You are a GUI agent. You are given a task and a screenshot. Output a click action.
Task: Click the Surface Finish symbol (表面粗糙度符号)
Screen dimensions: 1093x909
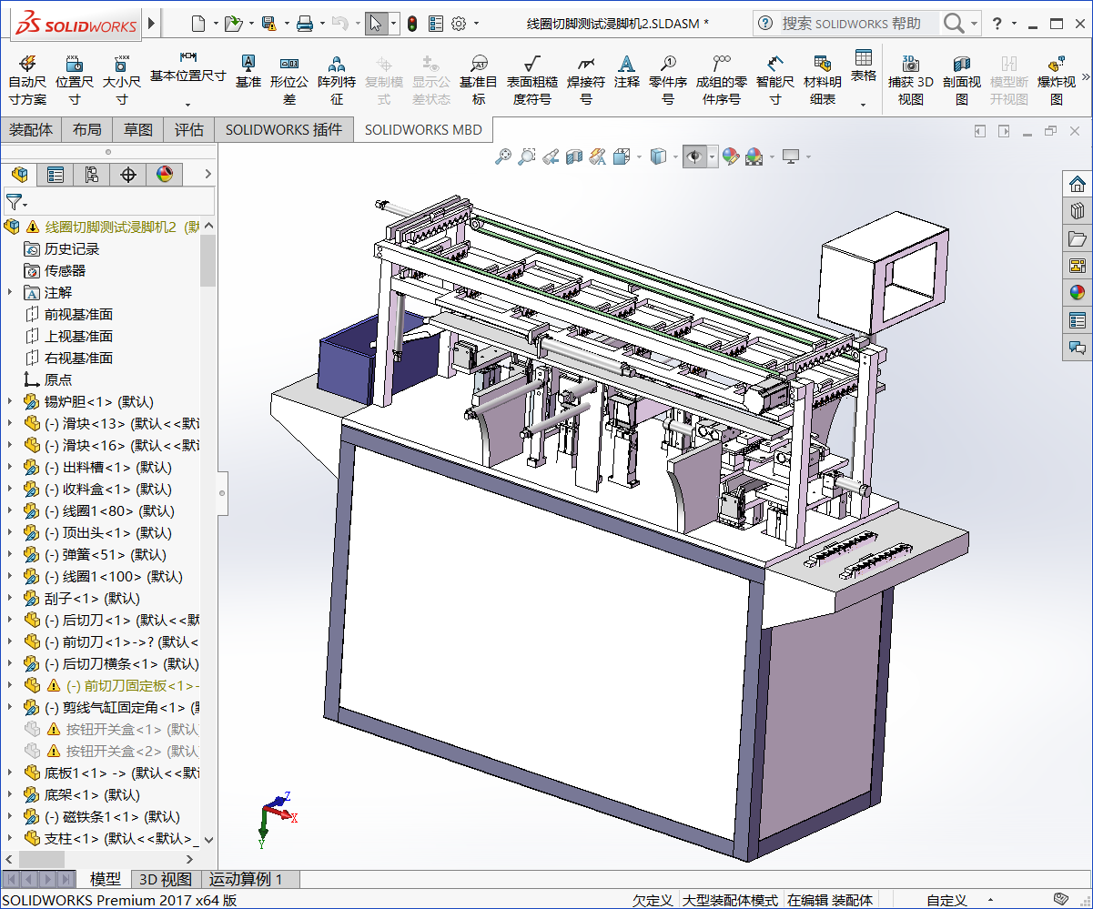pos(532,79)
